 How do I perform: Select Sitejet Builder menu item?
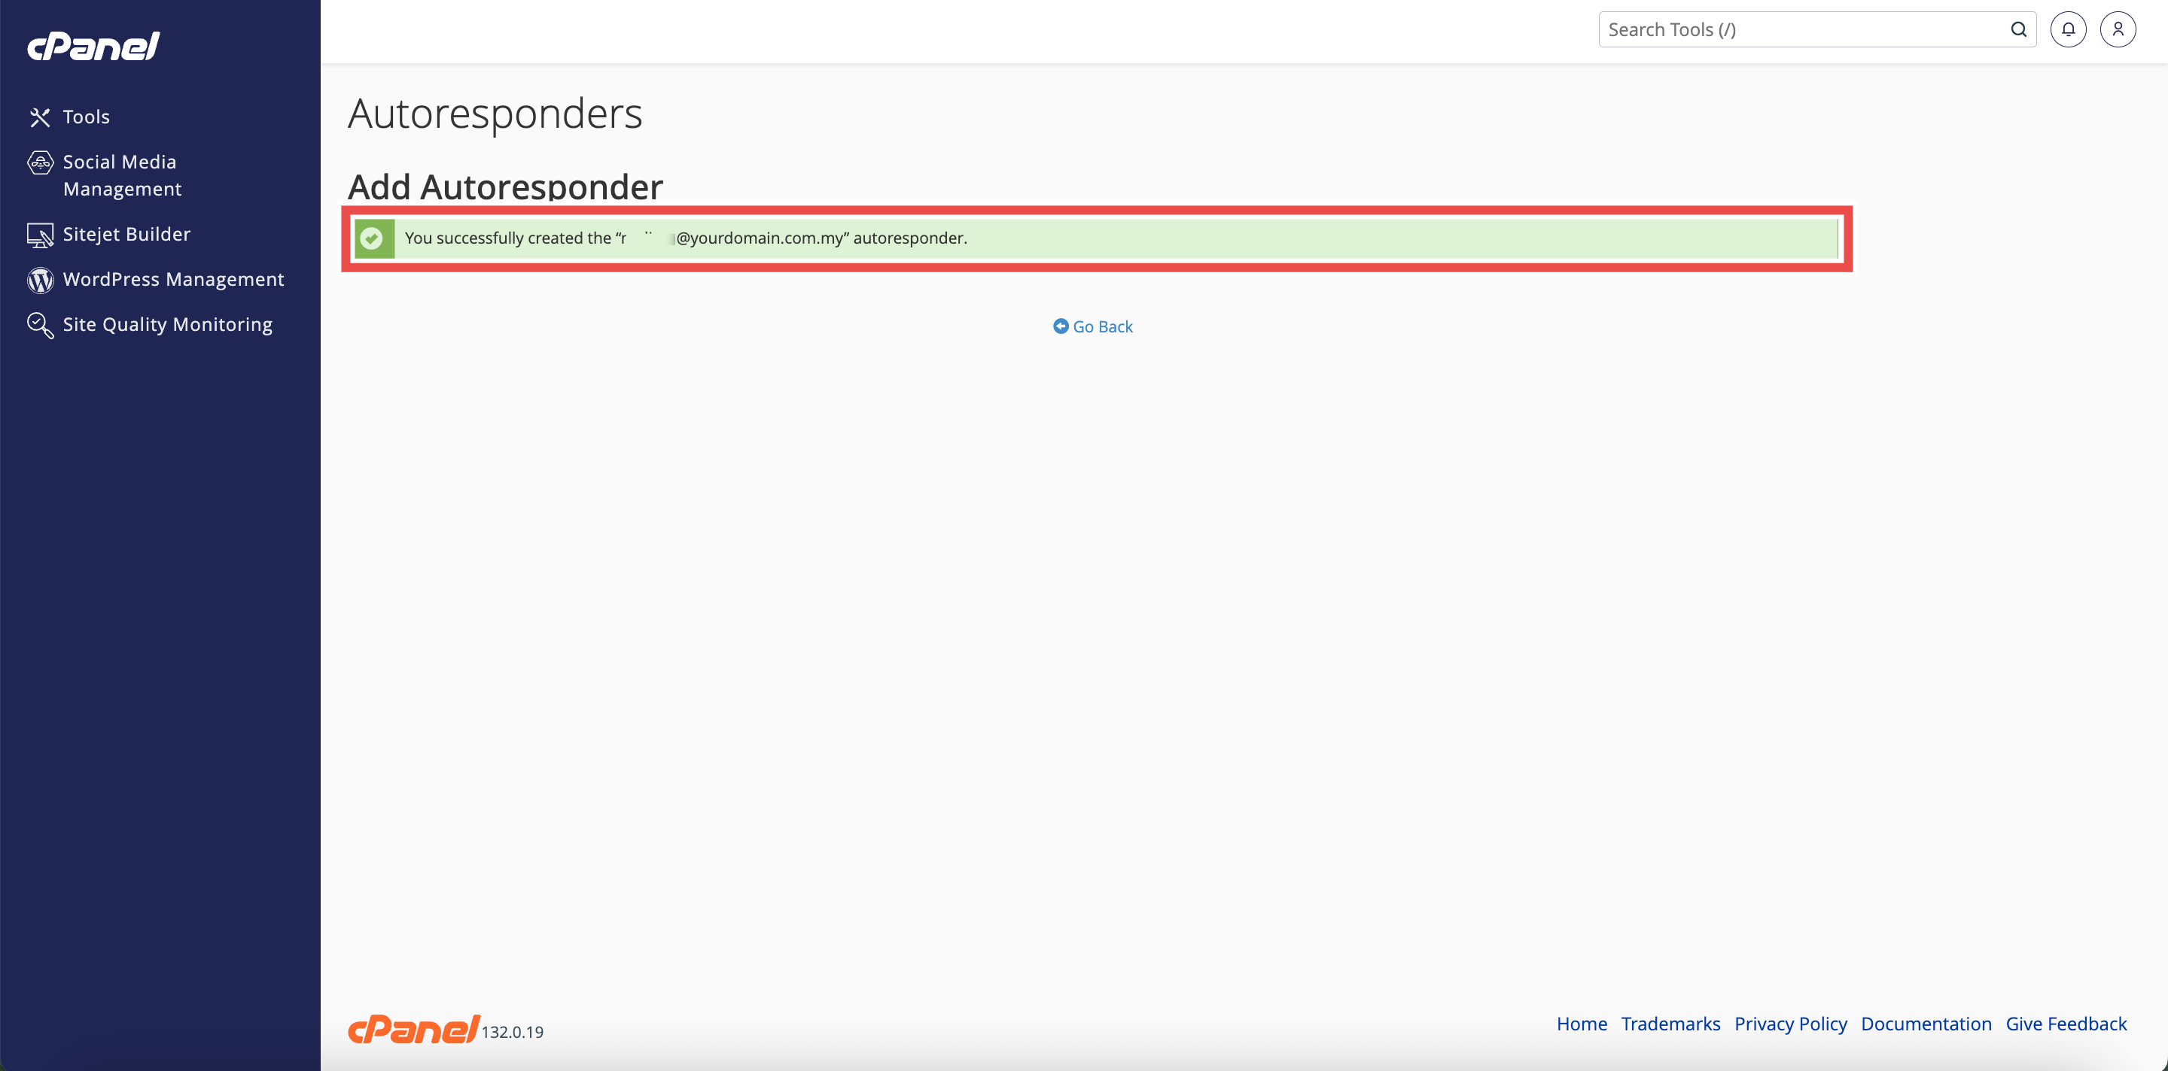click(126, 234)
